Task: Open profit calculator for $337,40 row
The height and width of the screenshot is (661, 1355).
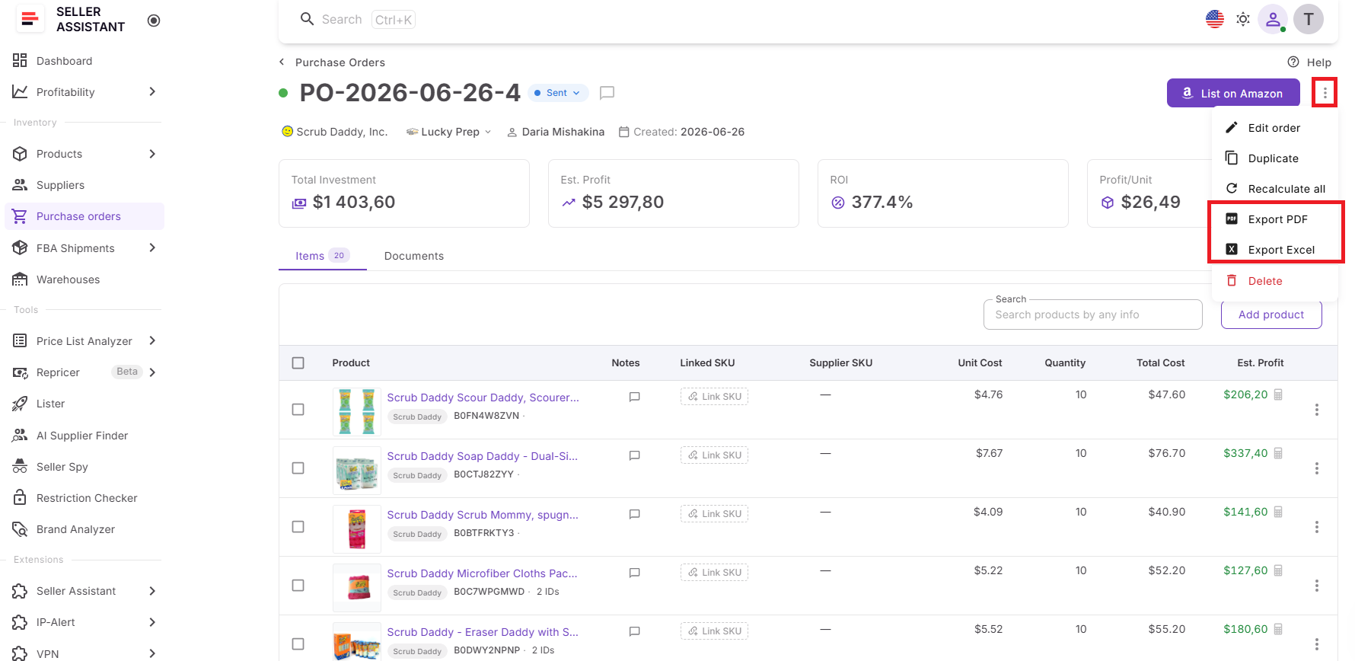Action: click(x=1278, y=453)
